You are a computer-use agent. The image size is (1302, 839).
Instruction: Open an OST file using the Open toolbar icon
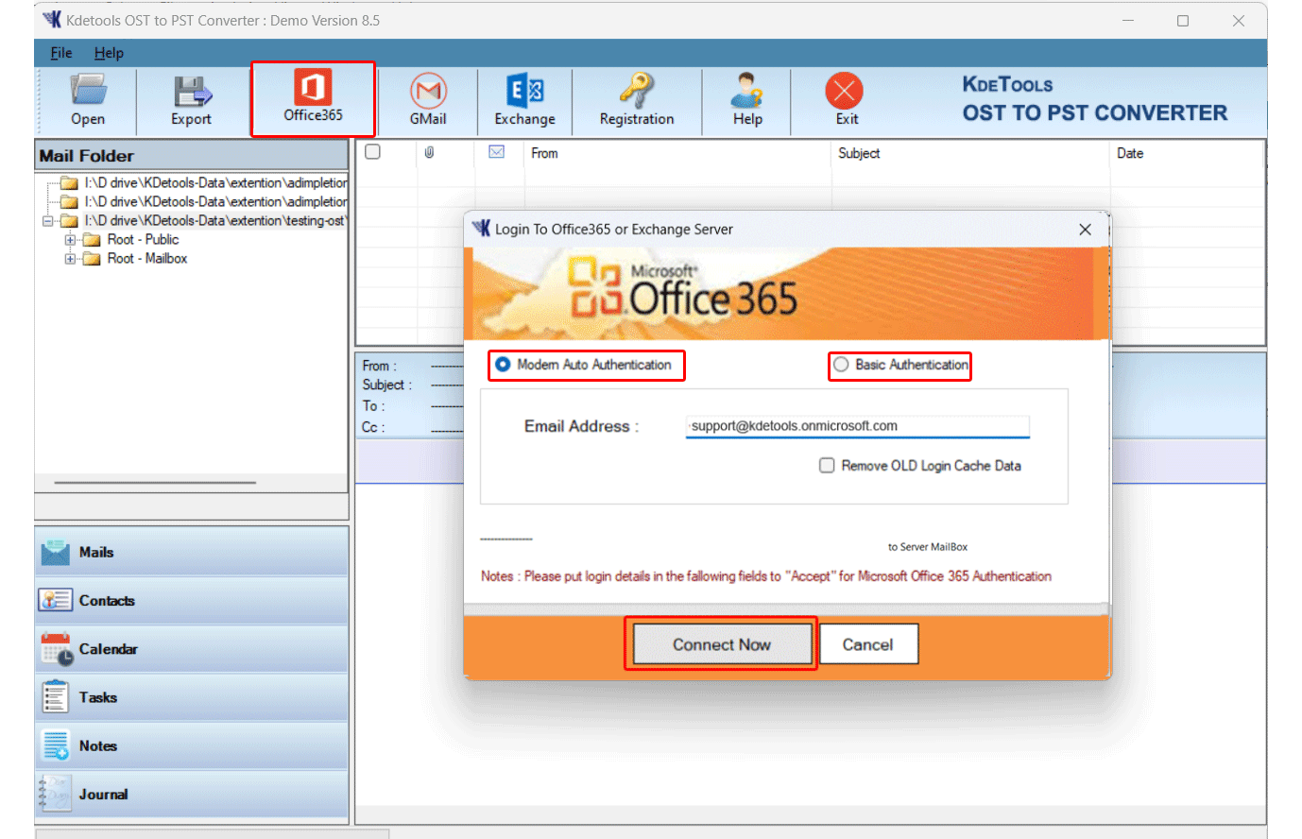(88, 98)
